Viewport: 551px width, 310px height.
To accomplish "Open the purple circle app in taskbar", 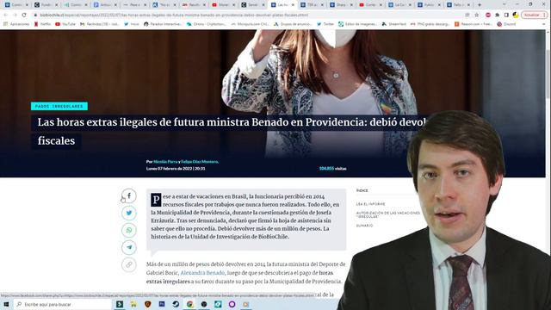I will 232,304.
